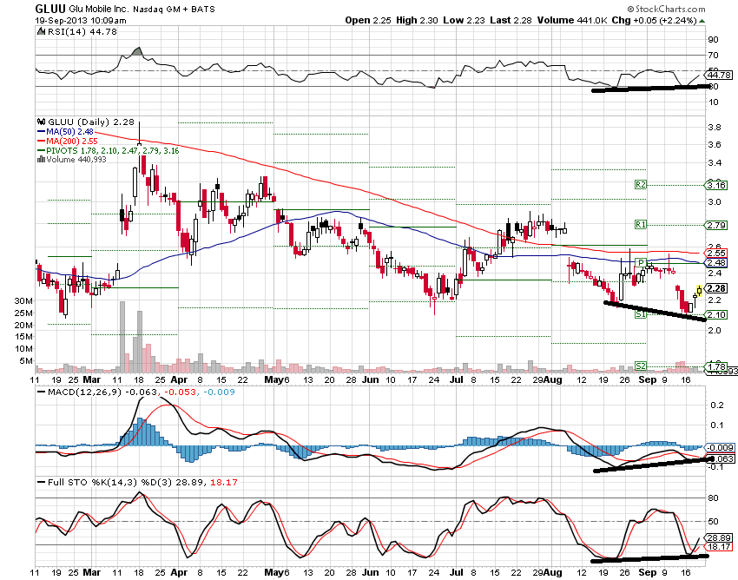Select the "High 2.30" quote value

[417, 20]
